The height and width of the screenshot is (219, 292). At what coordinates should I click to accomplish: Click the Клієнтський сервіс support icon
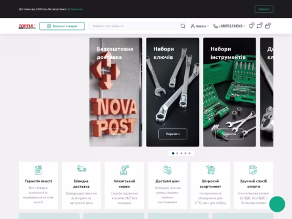[124, 170]
